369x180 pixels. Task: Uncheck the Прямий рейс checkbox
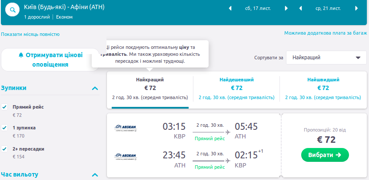[x=5, y=107]
